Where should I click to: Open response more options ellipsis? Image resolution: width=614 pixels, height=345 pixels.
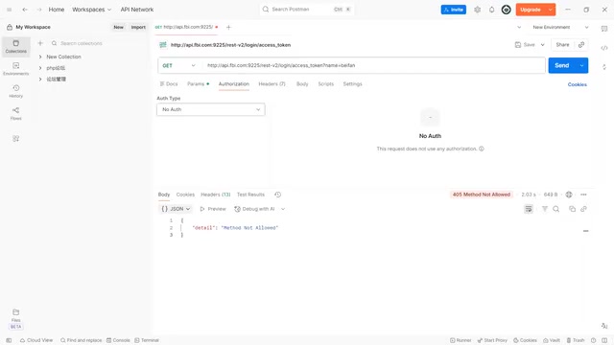point(583,195)
